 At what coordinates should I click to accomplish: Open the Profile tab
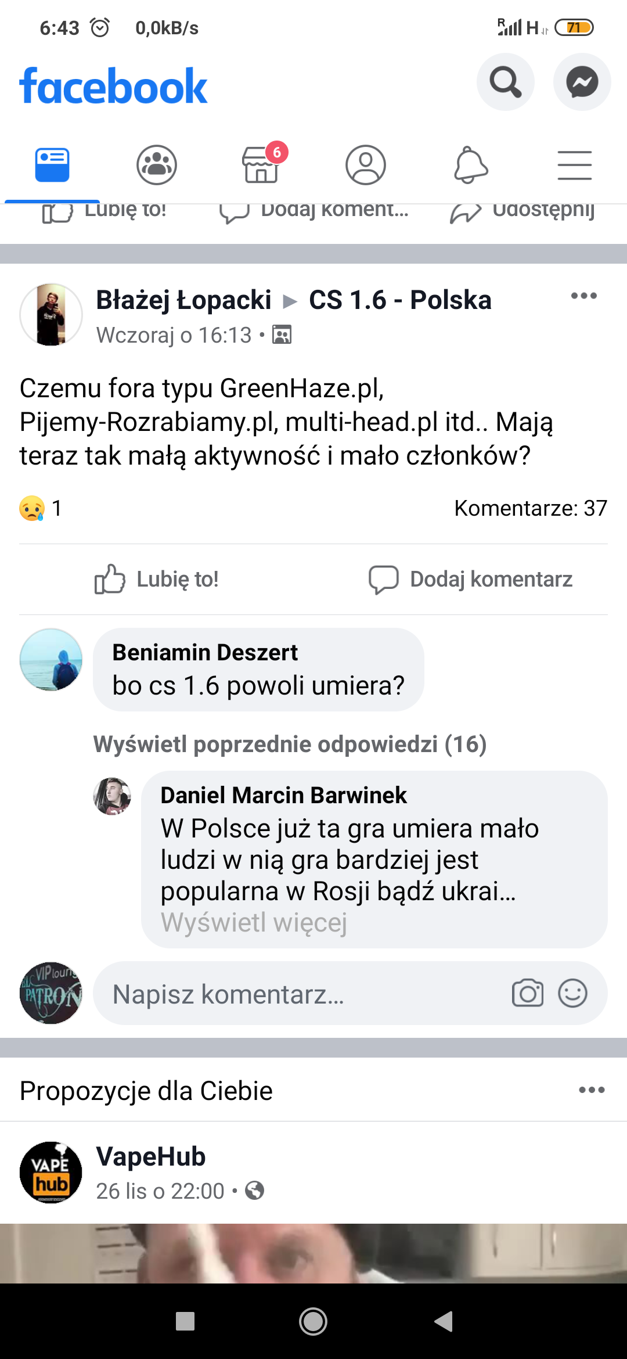(366, 165)
